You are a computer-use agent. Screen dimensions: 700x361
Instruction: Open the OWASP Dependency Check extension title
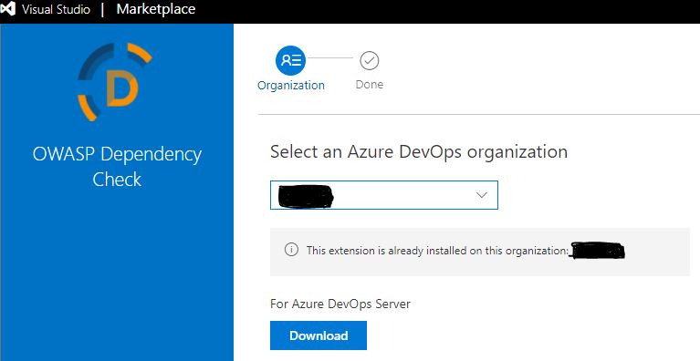(x=117, y=167)
